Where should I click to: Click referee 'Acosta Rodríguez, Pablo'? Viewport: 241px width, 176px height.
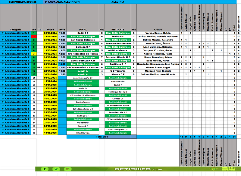(158, 54)
